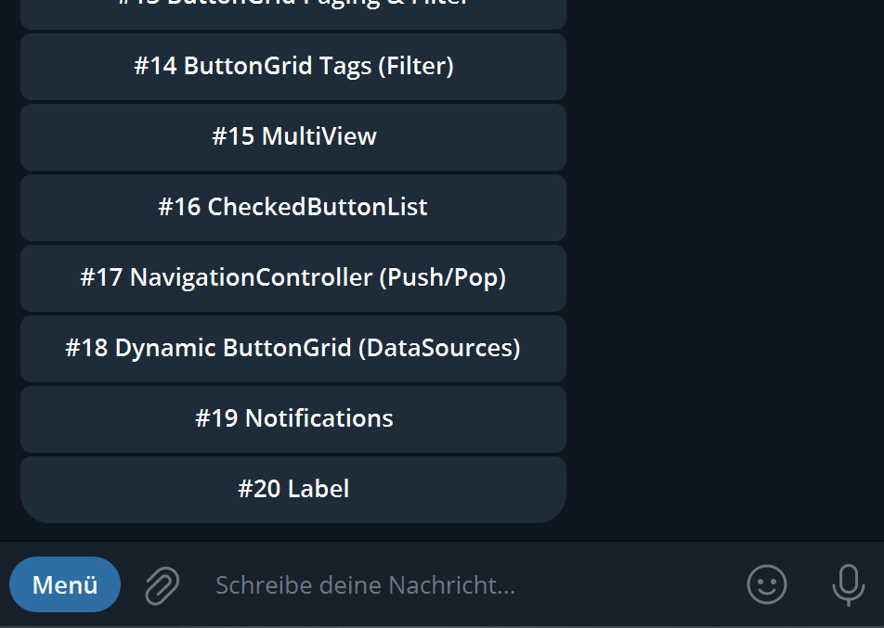884x628 pixels.
Task: Insert emoji via the smiley face
Action: click(767, 584)
